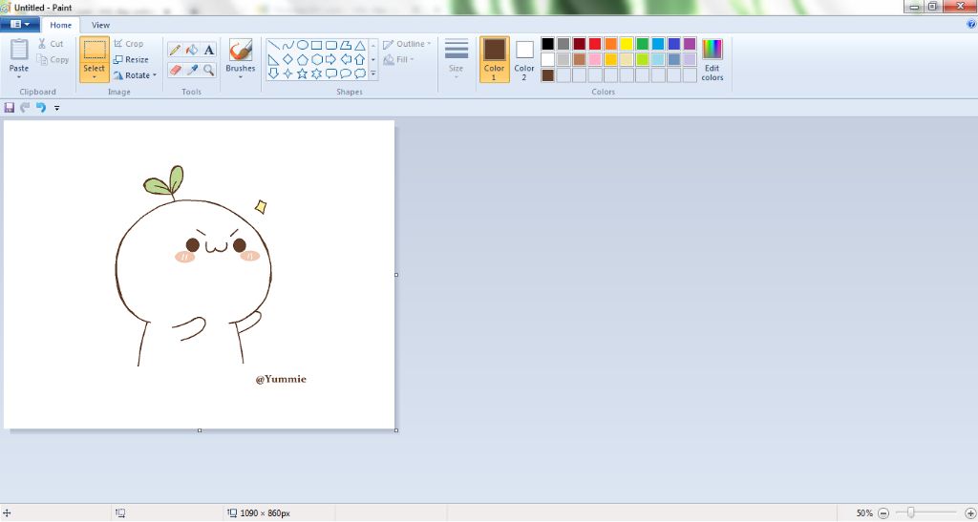Expand the Shapes gallery more arrow
This screenshot has width=978, height=522.
373,73
